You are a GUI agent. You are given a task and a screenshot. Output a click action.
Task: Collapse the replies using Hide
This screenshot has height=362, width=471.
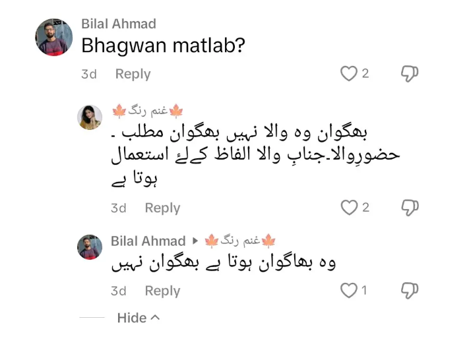point(139,318)
